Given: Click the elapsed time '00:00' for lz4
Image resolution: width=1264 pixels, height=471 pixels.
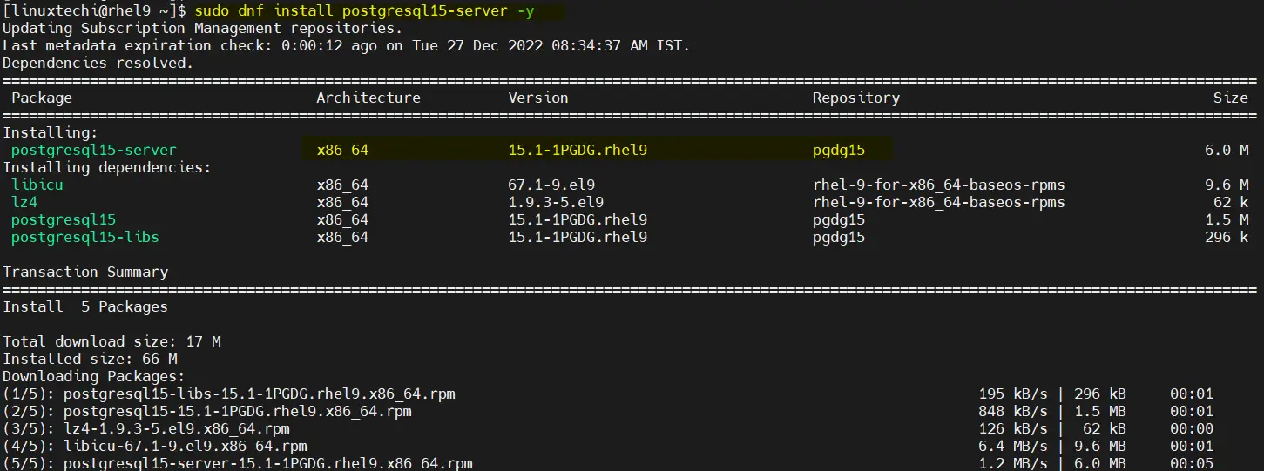Looking at the screenshot, I should (x=1192, y=428).
